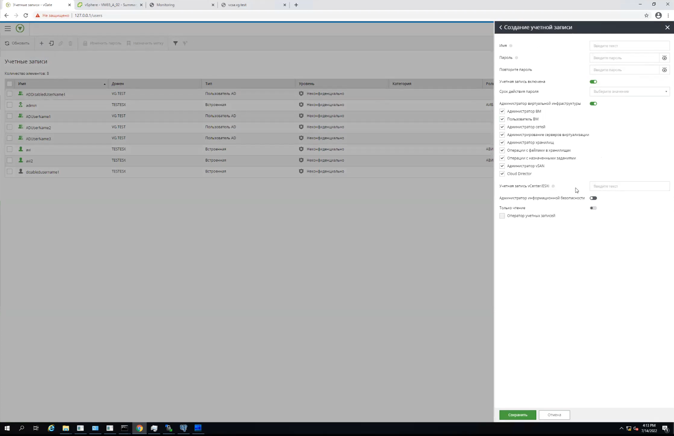Viewport: 674px width, 436px height.
Task: Expand the Срок действия пароля dropdown
Action: tap(630, 92)
